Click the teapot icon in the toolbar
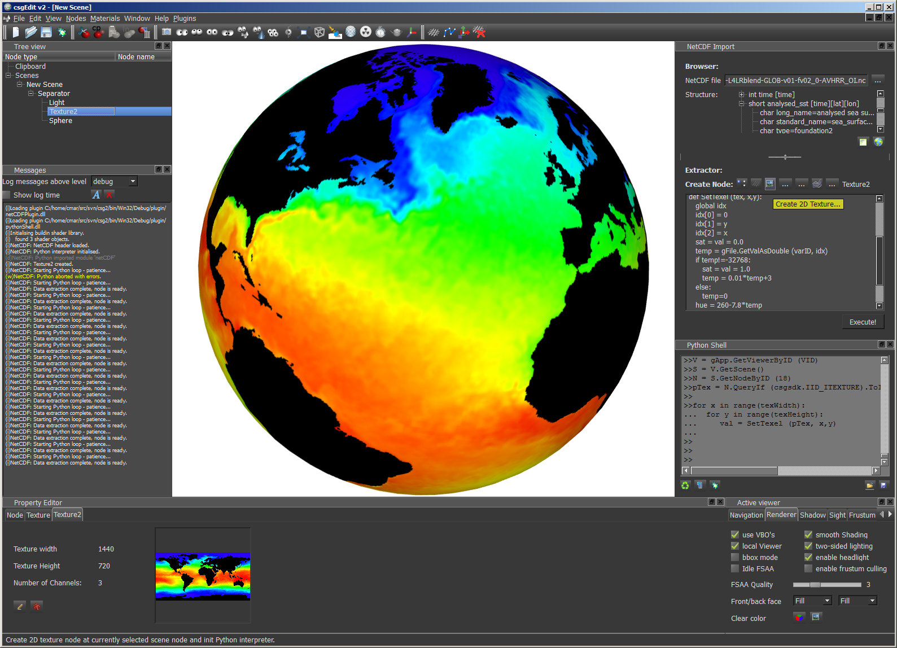Viewport: 897px width, 648px height. click(396, 32)
